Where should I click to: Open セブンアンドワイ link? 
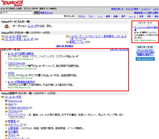(x=17, y=115)
